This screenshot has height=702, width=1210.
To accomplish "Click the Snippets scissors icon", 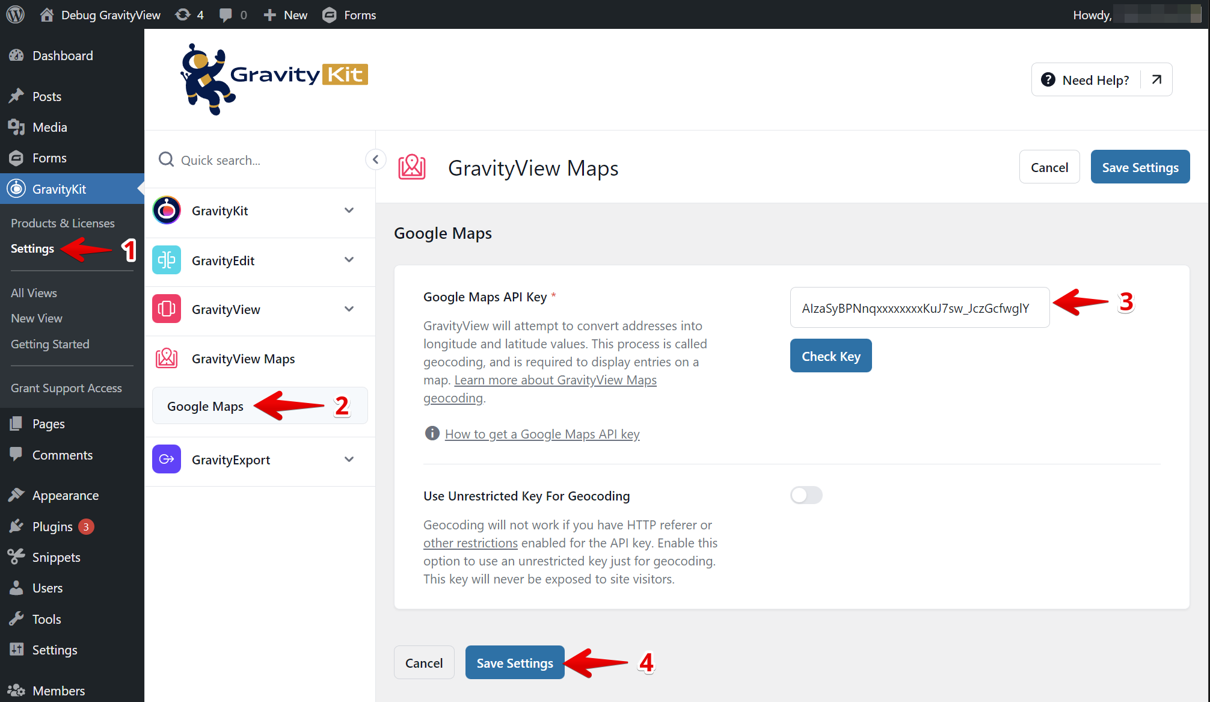I will (16, 557).
